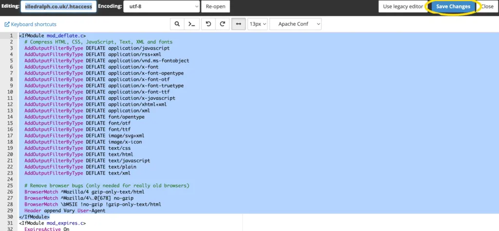Image resolution: width=499 pixels, height=231 pixels.
Task: Switch to Use legacy editor
Action: [x=403, y=6]
